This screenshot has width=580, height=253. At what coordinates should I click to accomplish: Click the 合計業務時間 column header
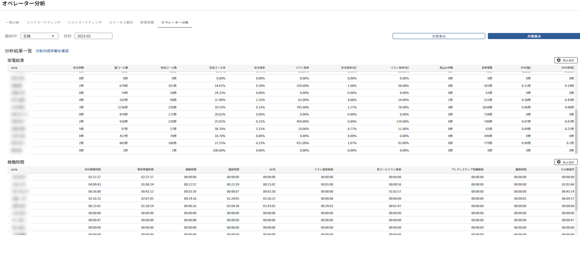click(93, 170)
